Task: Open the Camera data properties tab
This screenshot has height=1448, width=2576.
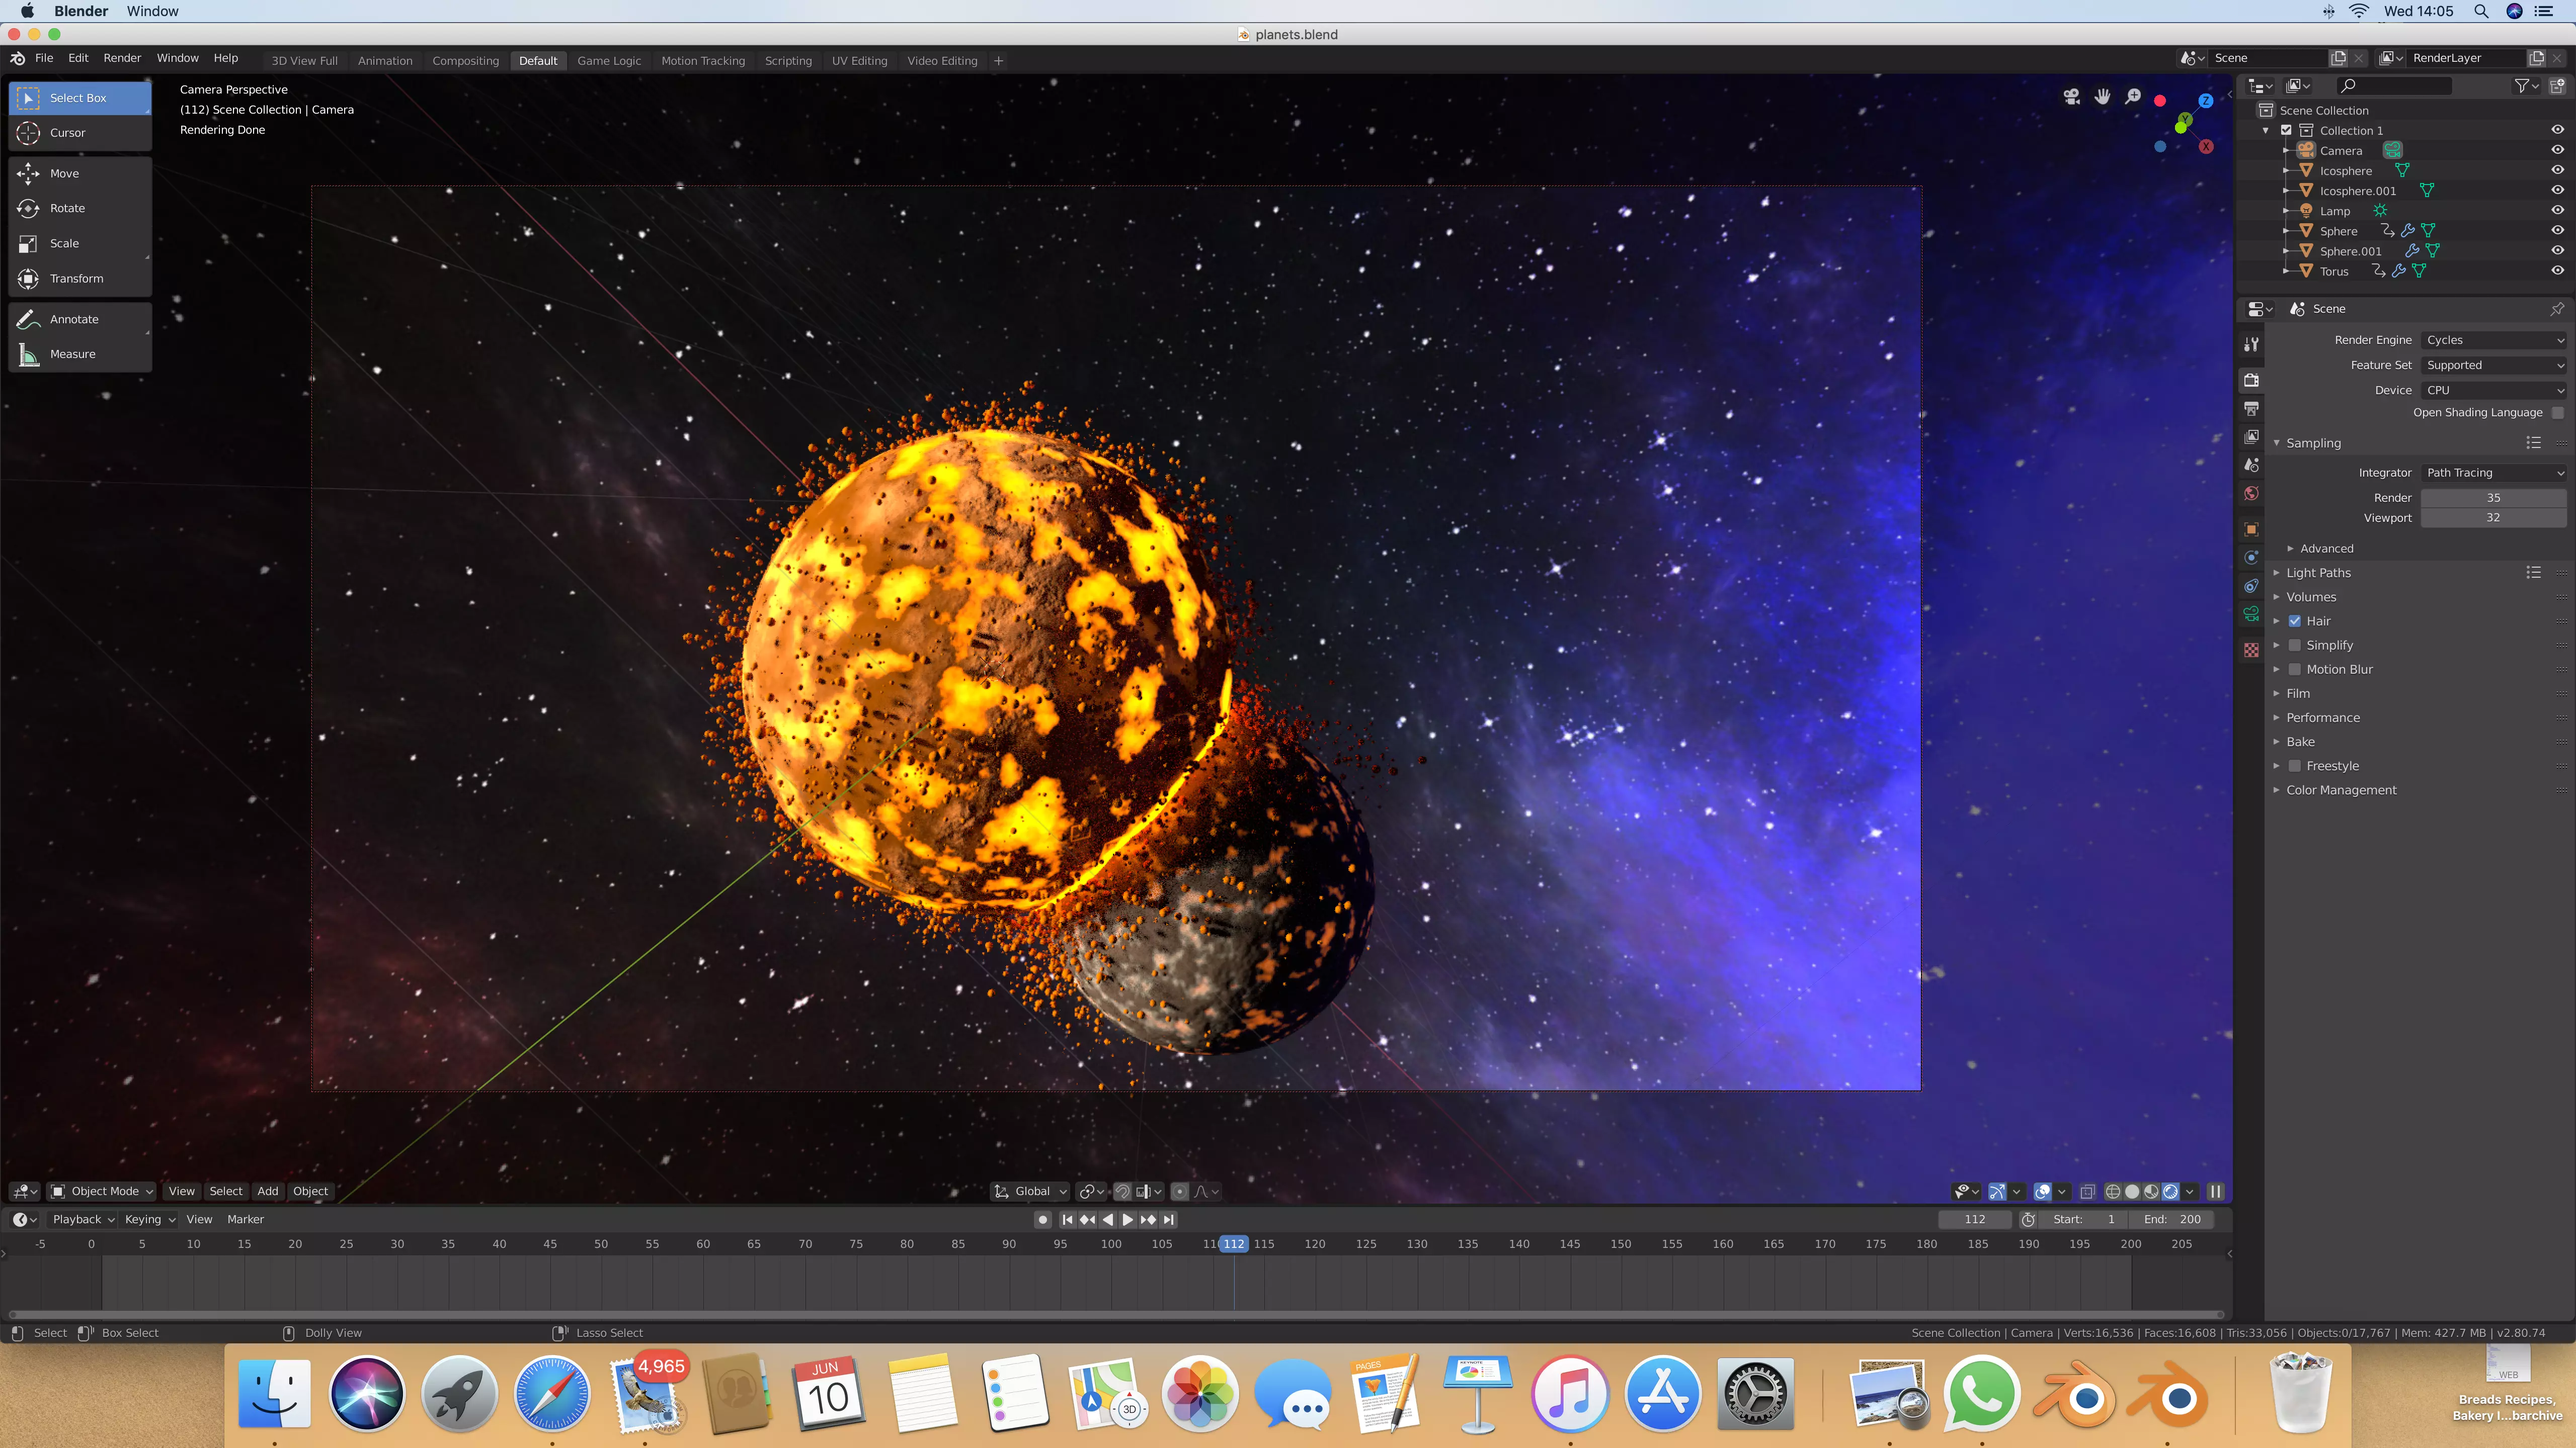Action: click(x=2251, y=613)
